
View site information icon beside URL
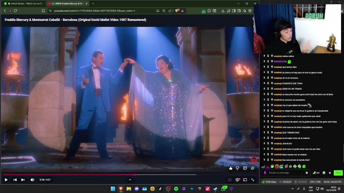(50, 11)
